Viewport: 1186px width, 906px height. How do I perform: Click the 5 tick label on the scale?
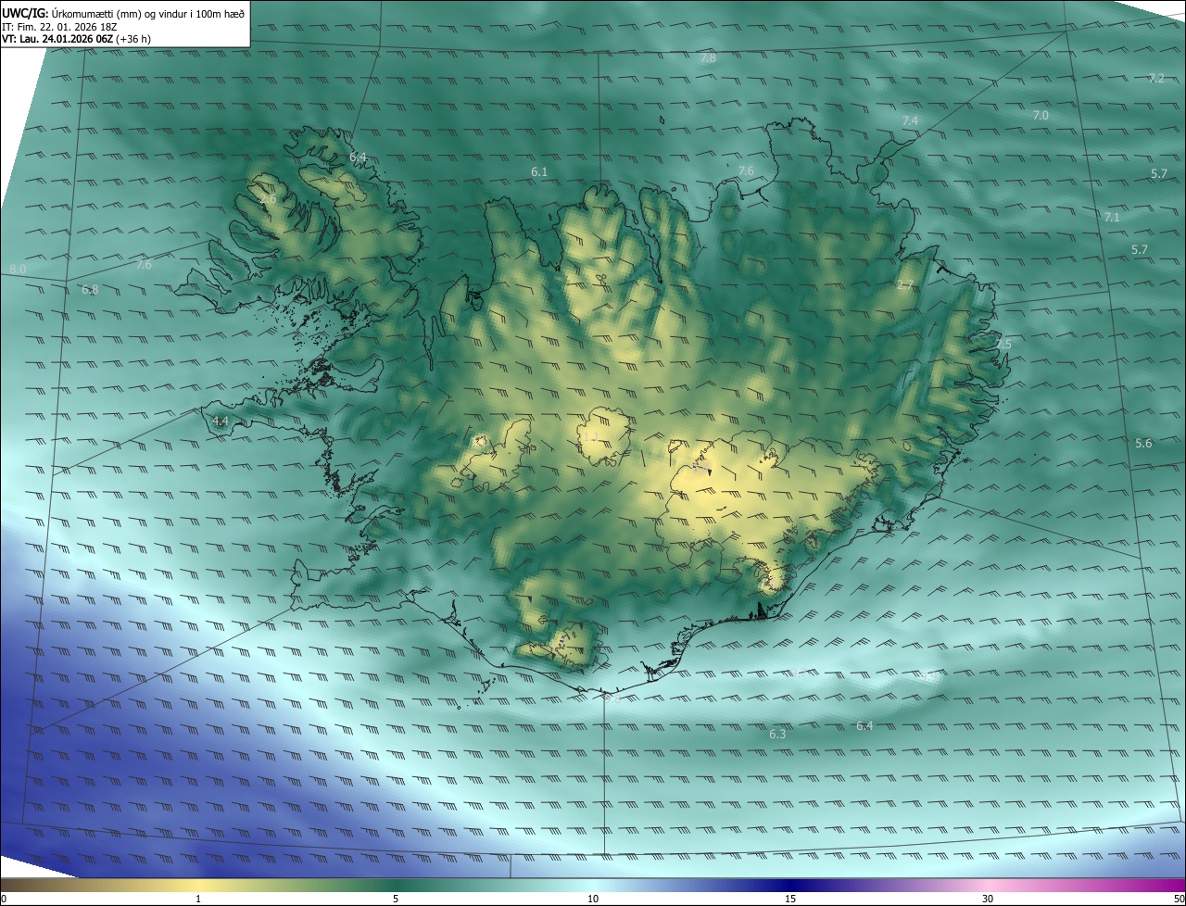[396, 899]
